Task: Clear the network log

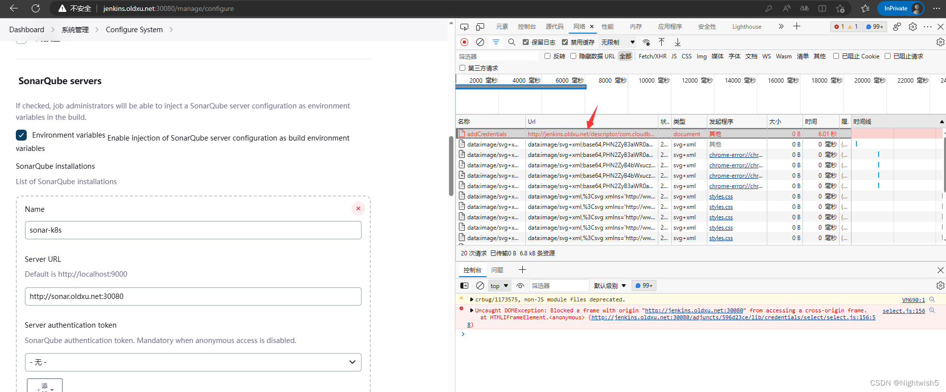Action: click(480, 42)
